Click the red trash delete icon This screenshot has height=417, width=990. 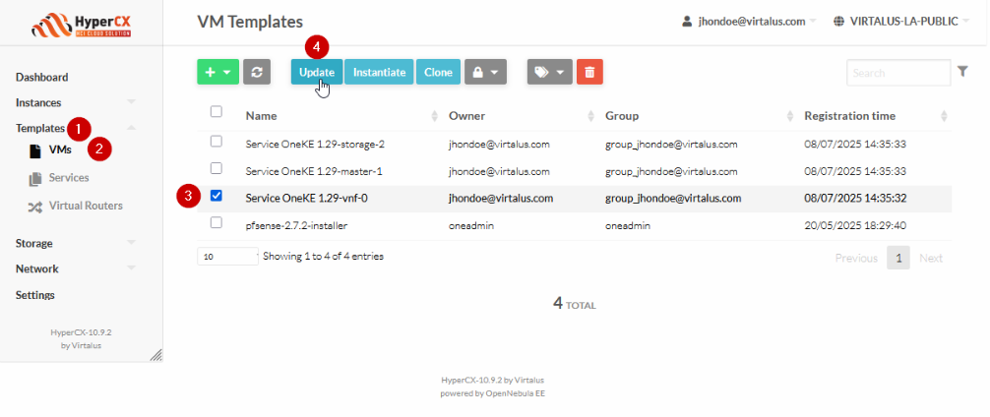pos(589,72)
